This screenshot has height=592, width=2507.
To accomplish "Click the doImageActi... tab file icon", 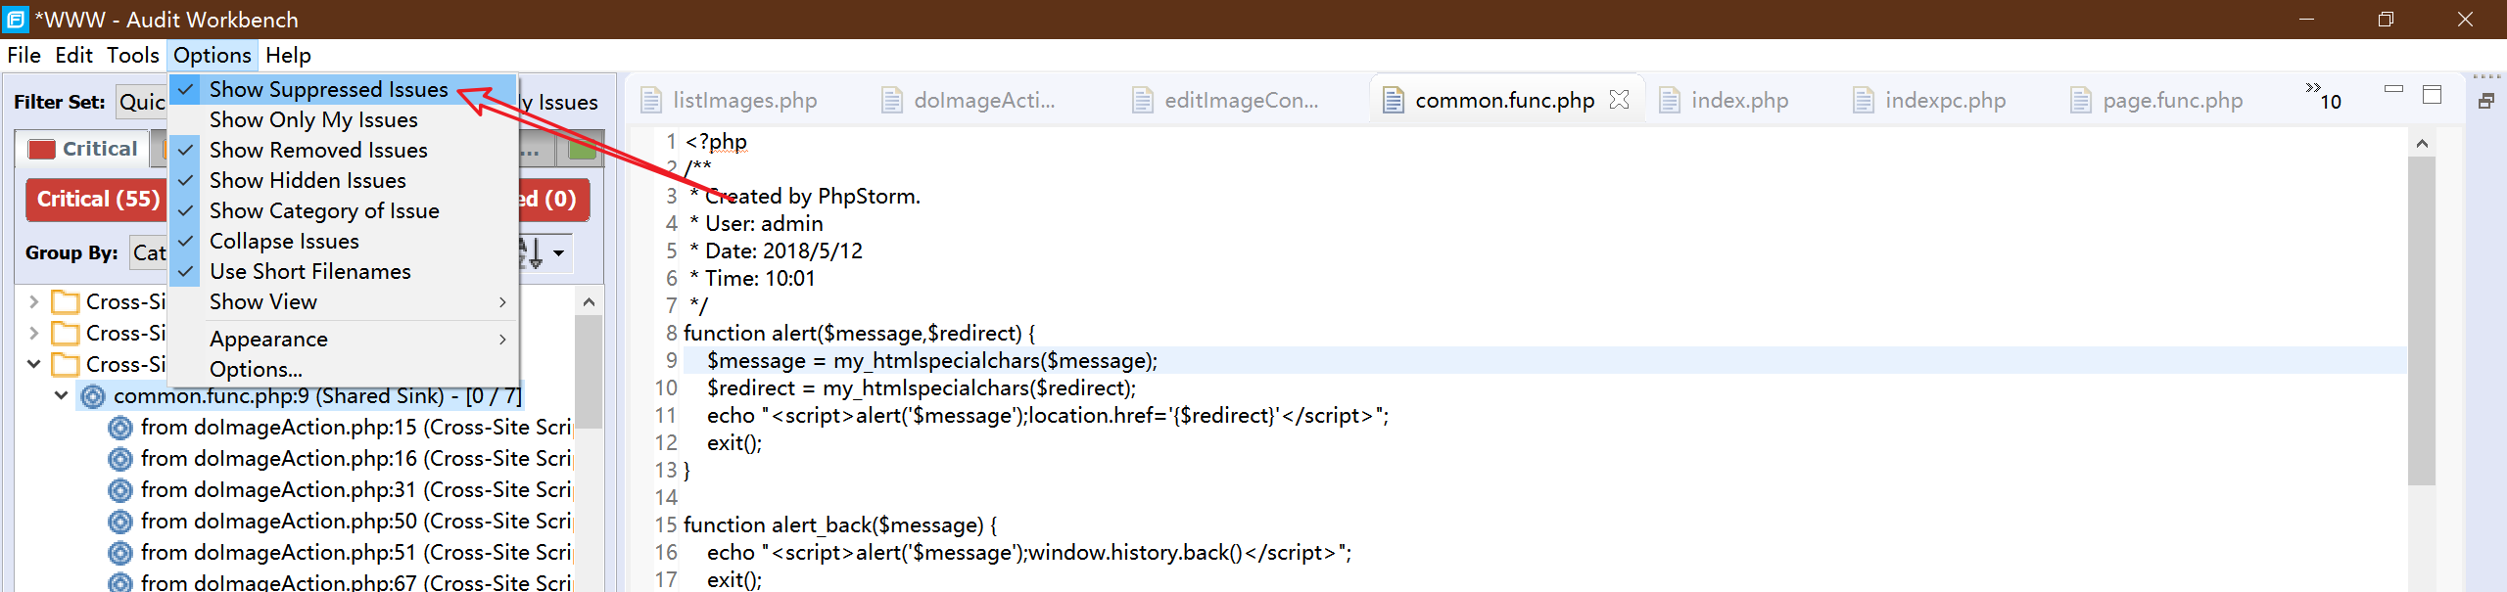I will [x=891, y=100].
